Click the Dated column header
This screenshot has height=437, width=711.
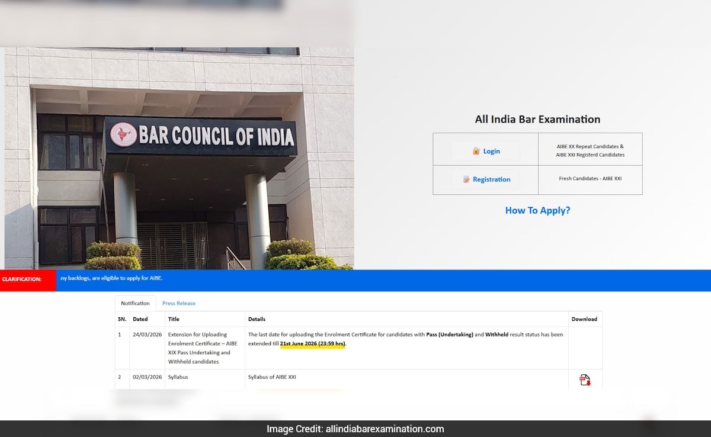point(140,319)
